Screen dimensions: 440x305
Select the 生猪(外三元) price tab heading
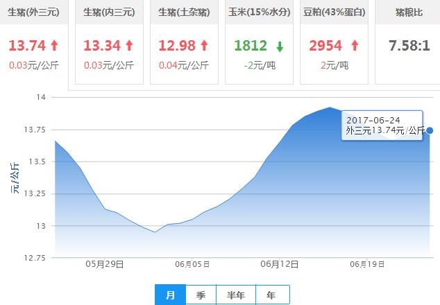(33, 12)
